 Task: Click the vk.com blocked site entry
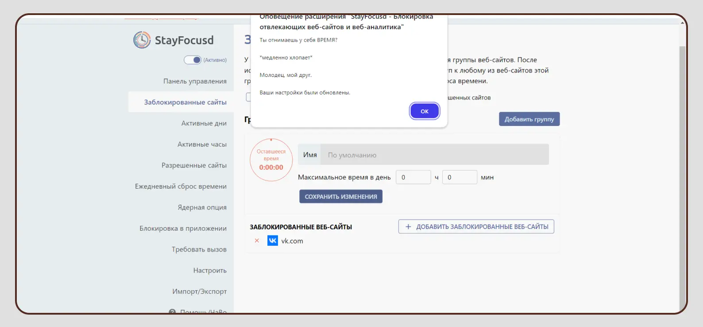(x=292, y=241)
